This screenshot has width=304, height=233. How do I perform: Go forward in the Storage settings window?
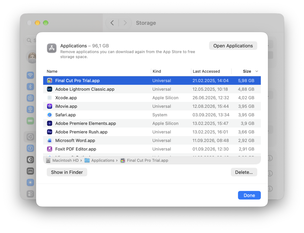click(125, 23)
